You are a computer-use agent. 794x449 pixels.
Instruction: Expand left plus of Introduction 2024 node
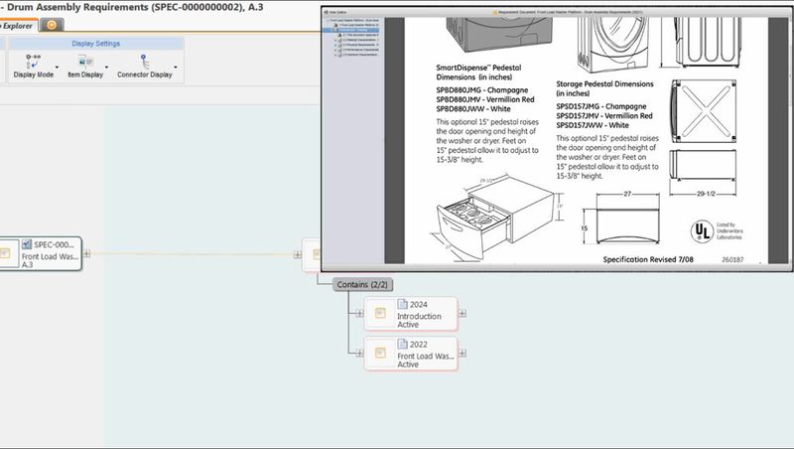pyautogui.click(x=358, y=313)
